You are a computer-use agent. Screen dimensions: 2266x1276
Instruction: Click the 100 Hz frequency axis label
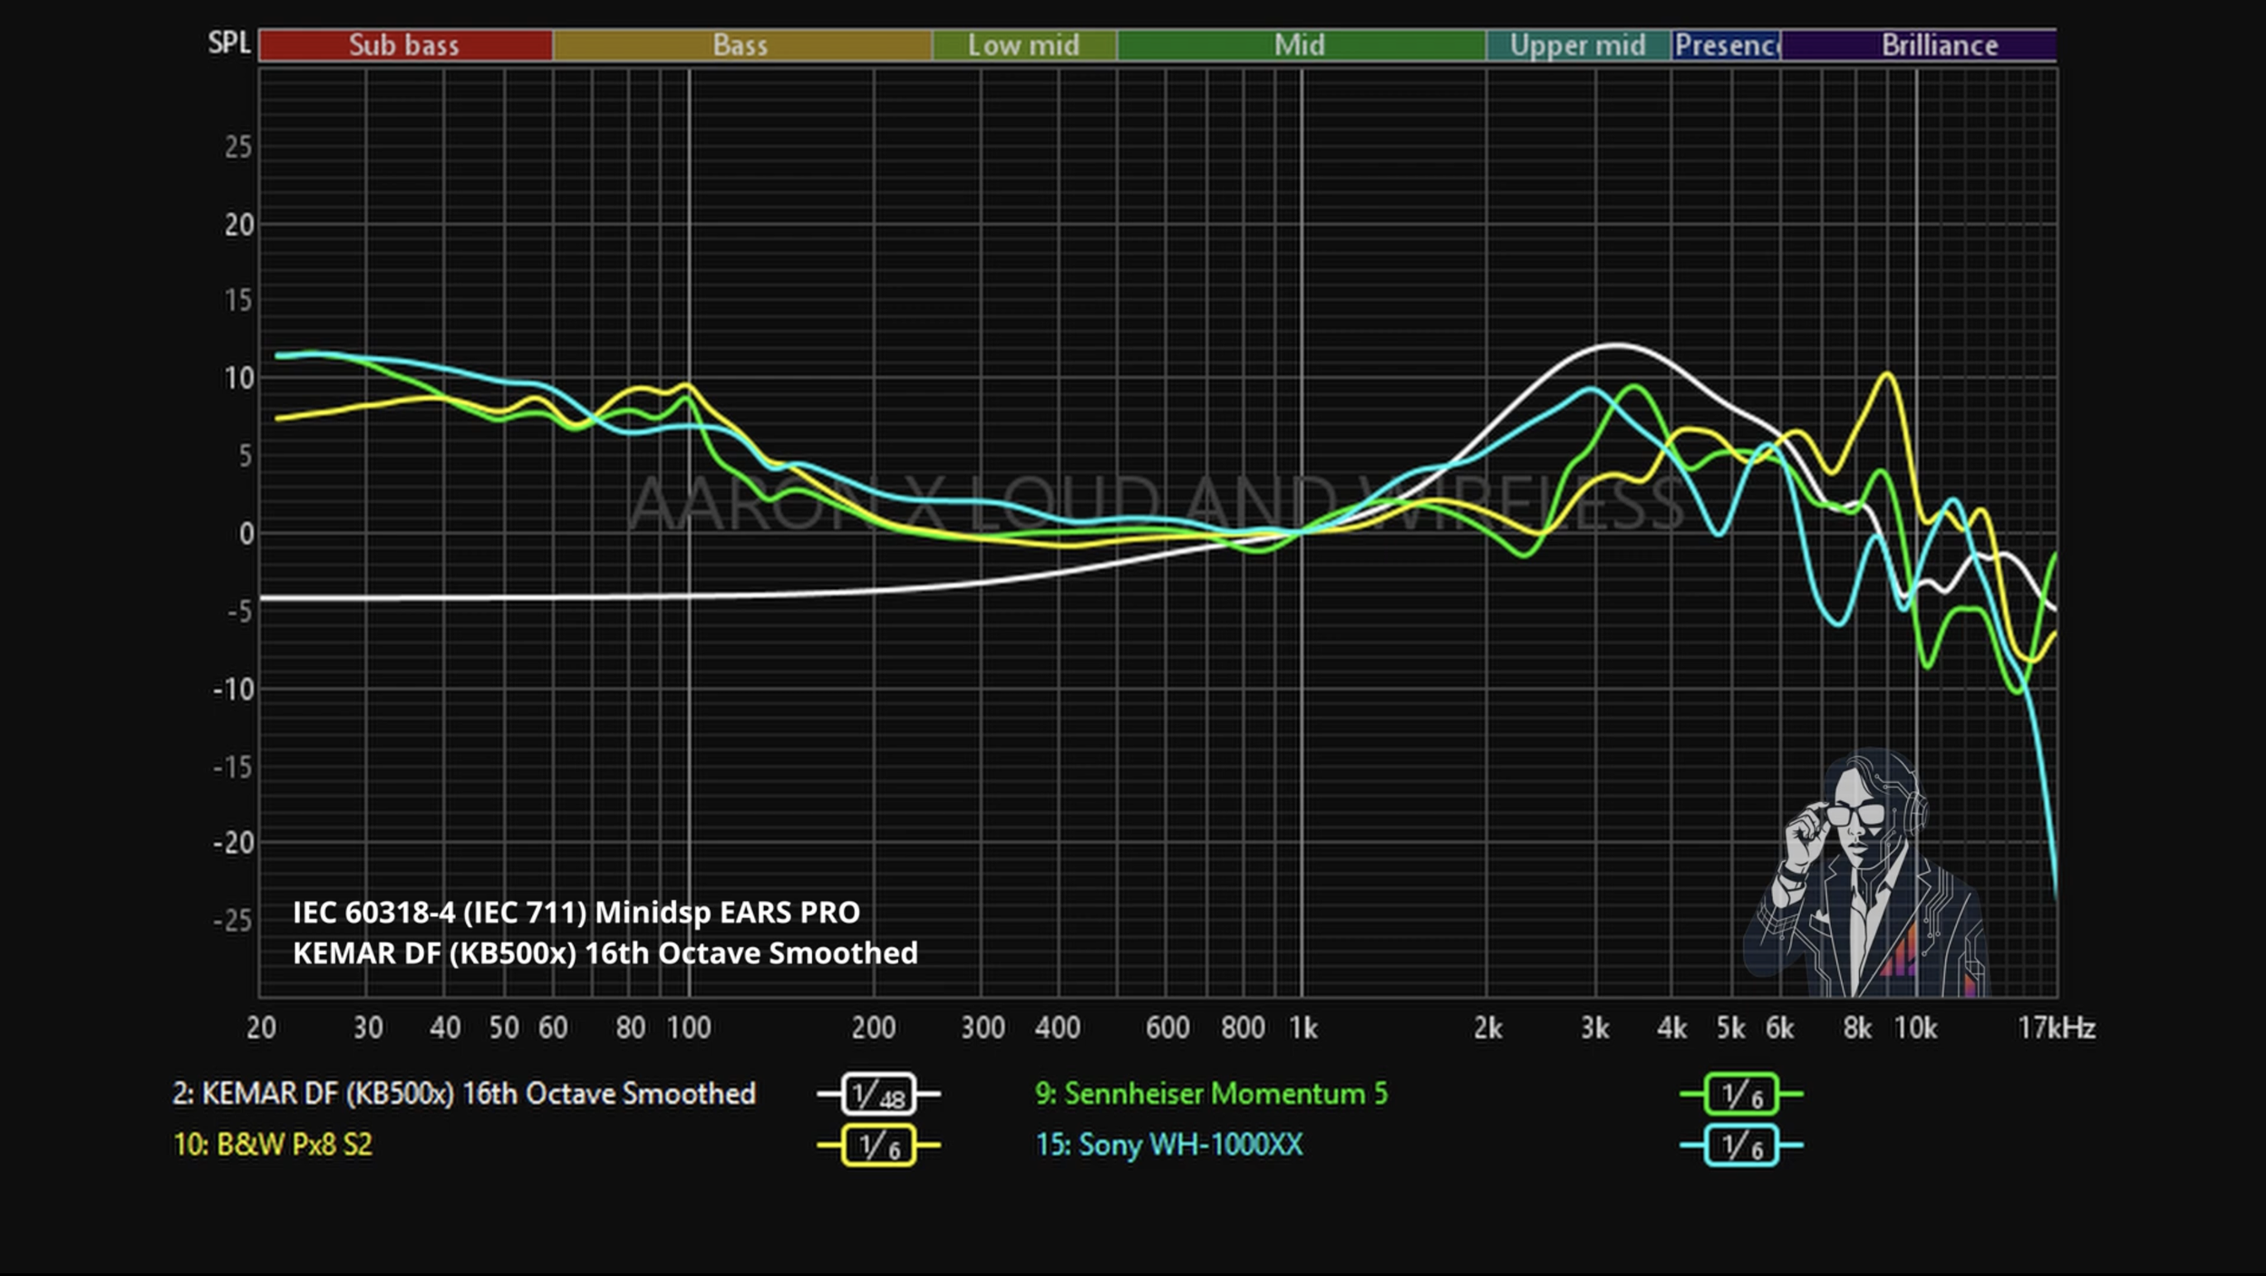(689, 1028)
